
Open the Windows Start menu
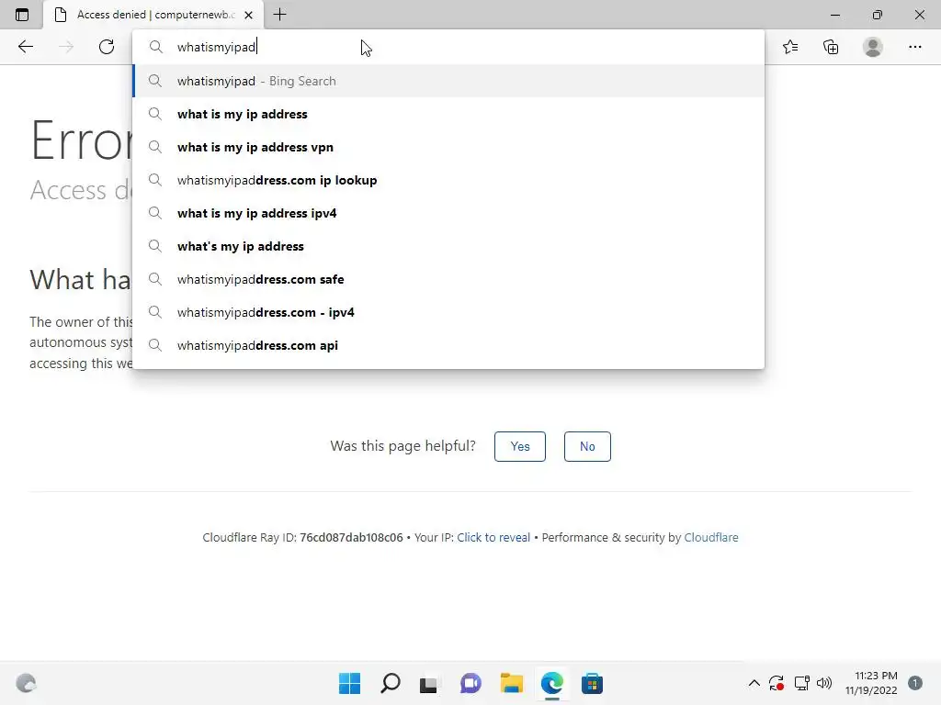click(x=349, y=683)
